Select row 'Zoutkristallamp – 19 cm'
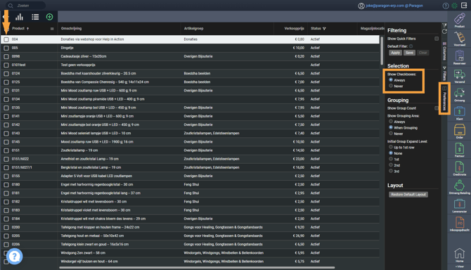The height and width of the screenshot is (270, 471). click(190, 150)
